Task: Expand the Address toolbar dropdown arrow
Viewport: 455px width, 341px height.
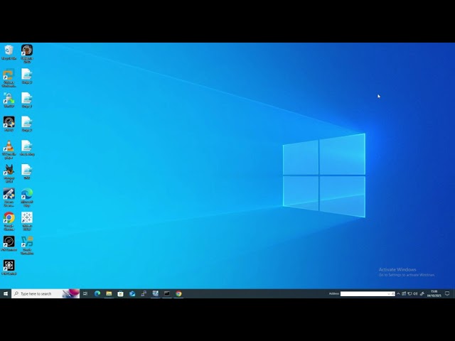Action: coord(389,293)
